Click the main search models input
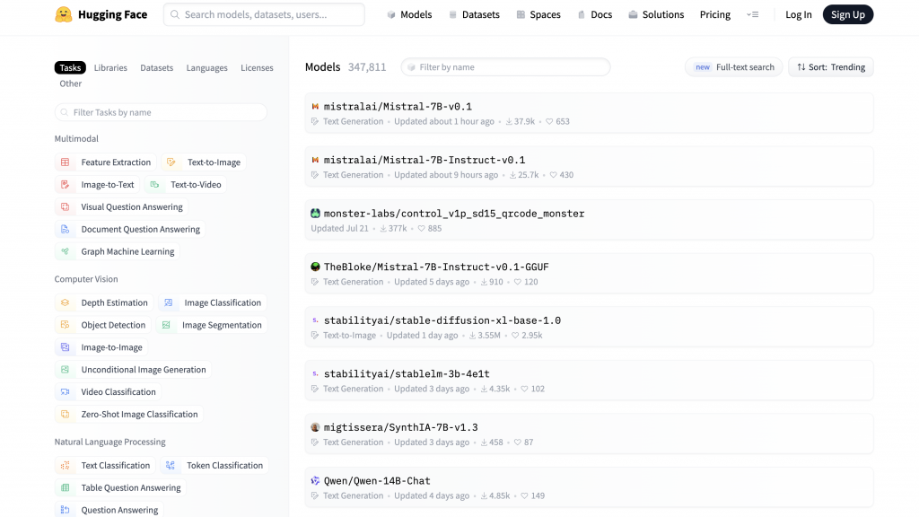 [264, 14]
